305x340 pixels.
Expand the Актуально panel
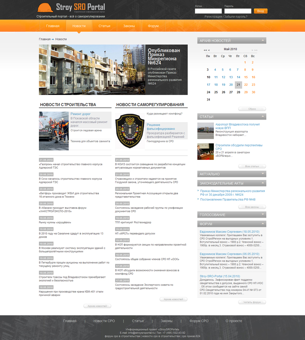(x=263, y=174)
